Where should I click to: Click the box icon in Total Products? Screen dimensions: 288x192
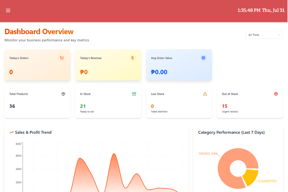click(x=63, y=94)
